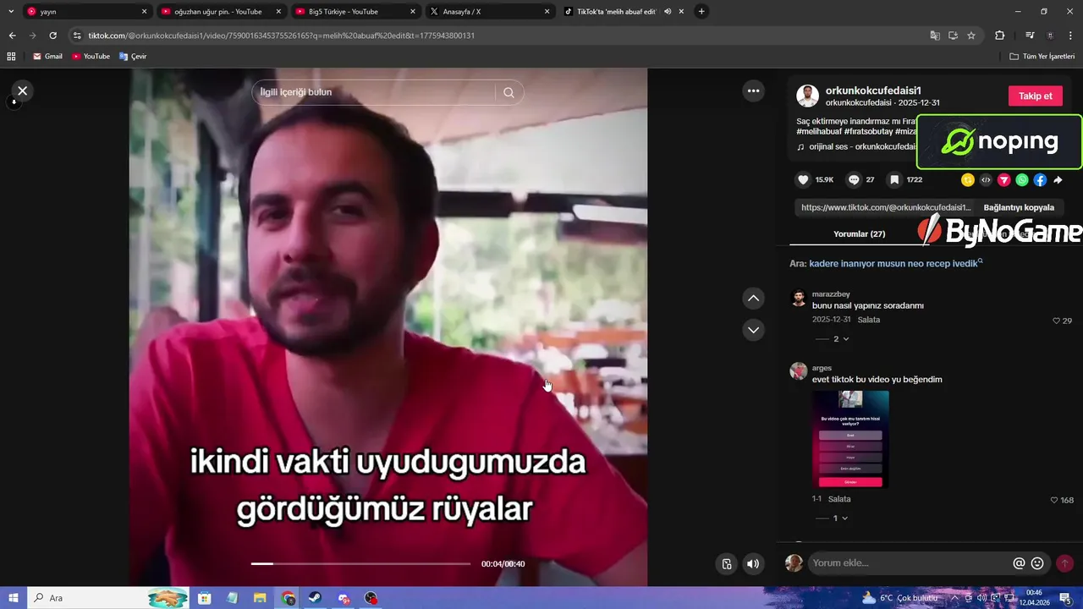Like the video with heart icon

coord(804,179)
